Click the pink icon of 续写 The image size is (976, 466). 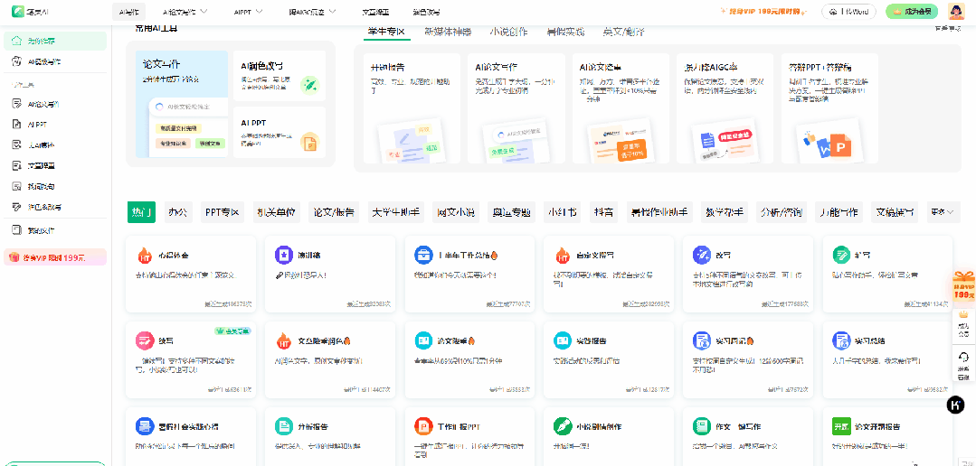[145, 340]
